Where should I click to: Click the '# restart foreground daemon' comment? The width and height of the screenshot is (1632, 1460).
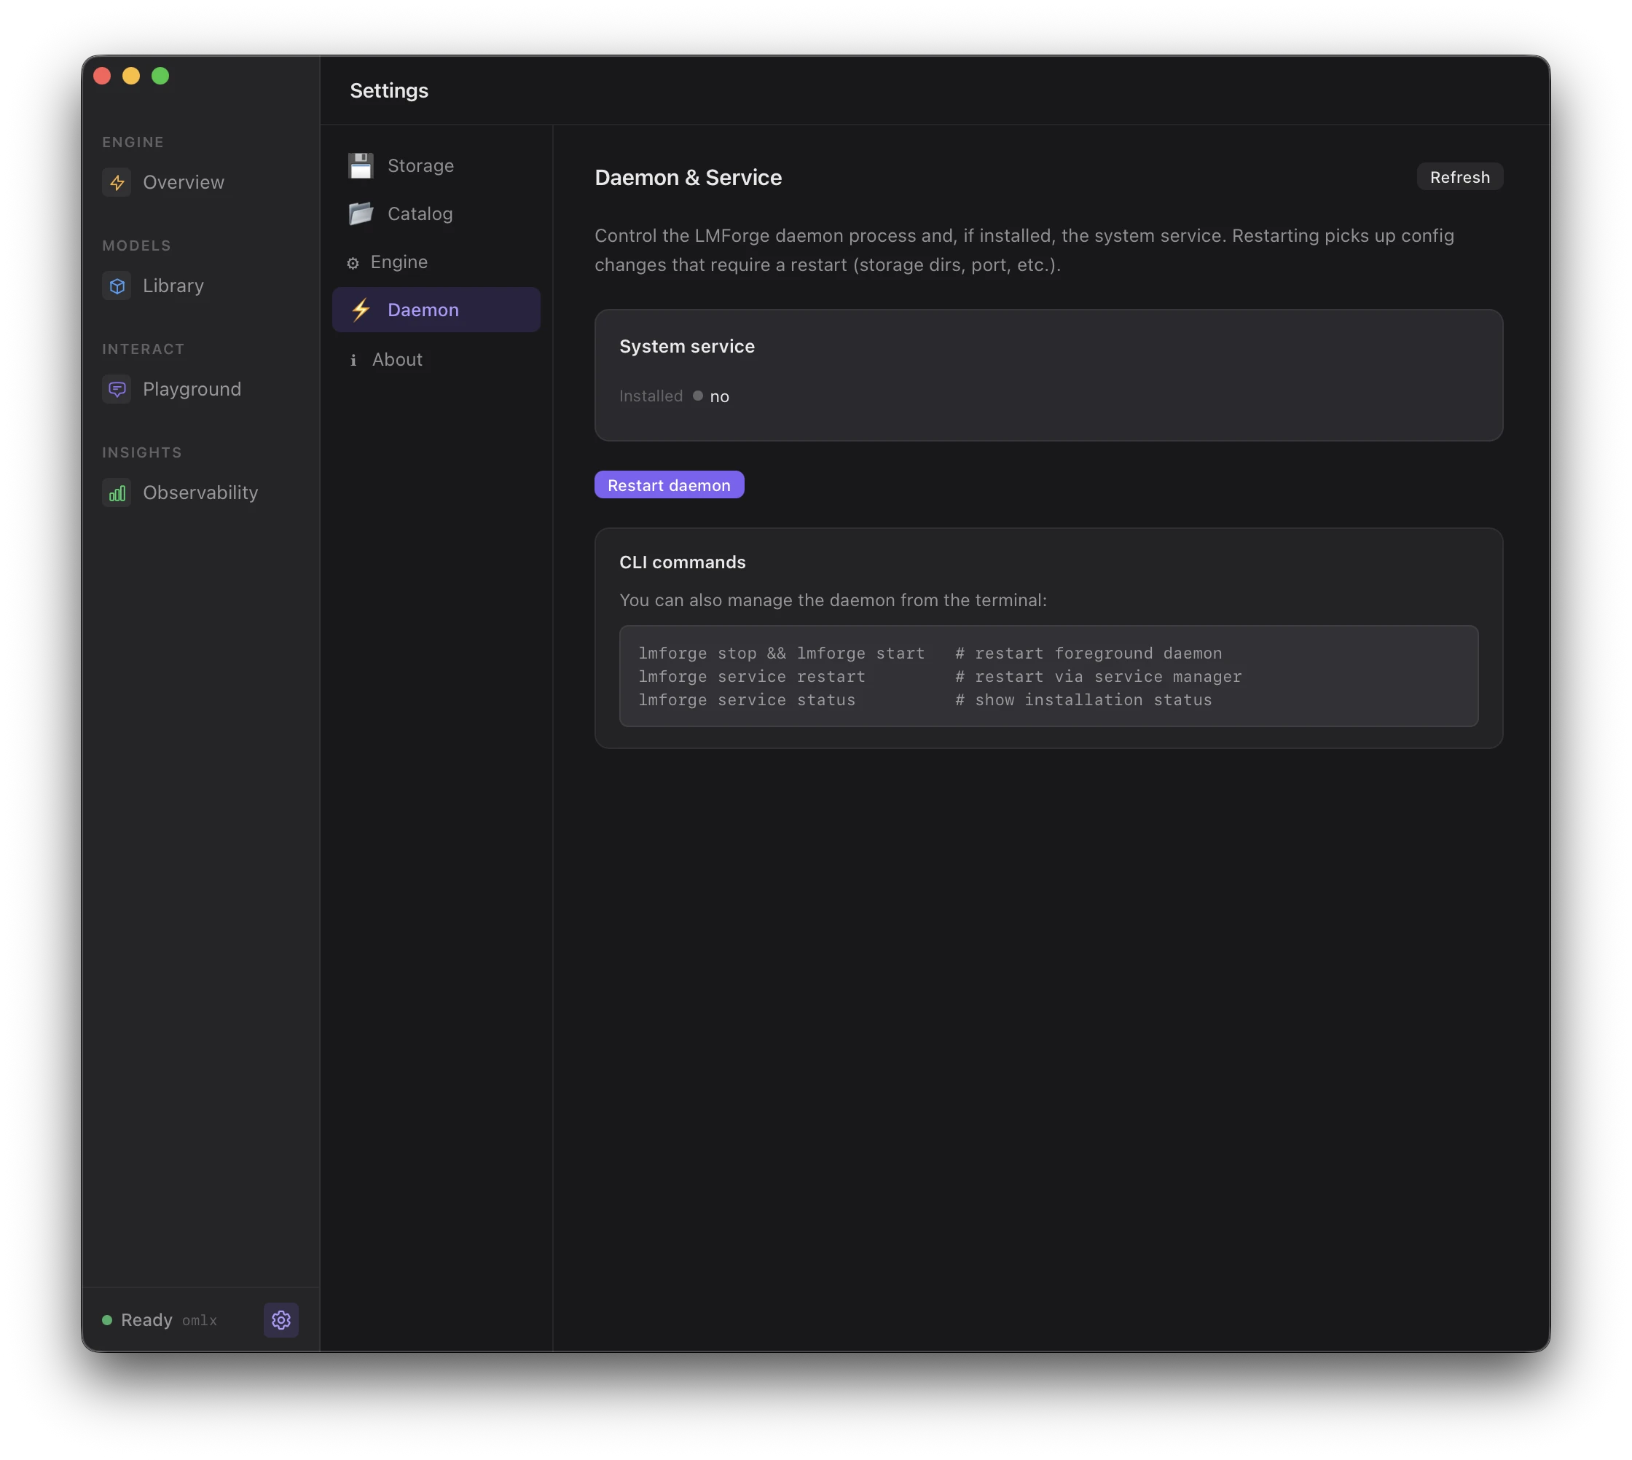(1088, 653)
